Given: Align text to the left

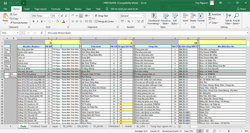Looking at the screenshot, I should point(73,21).
